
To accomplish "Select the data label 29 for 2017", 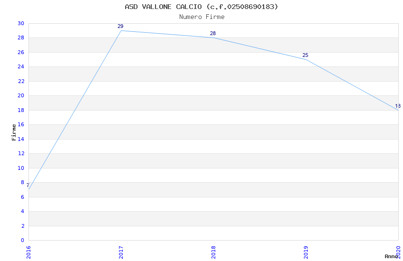I will click(x=120, y=26).
